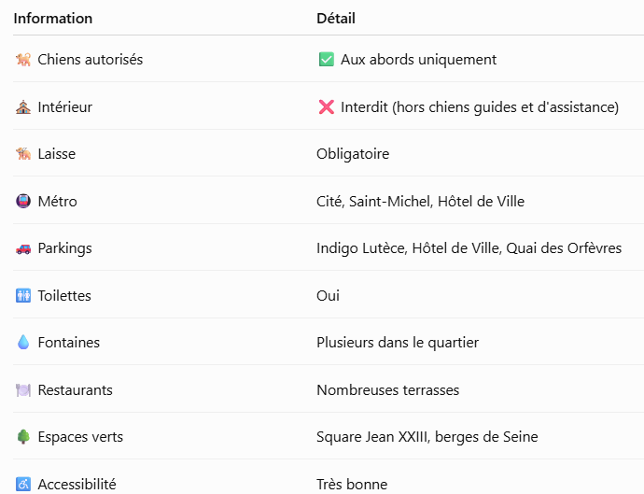Select the Indigo Lutèce parking details text
644x494 pixels.
(x=469, y=248)
